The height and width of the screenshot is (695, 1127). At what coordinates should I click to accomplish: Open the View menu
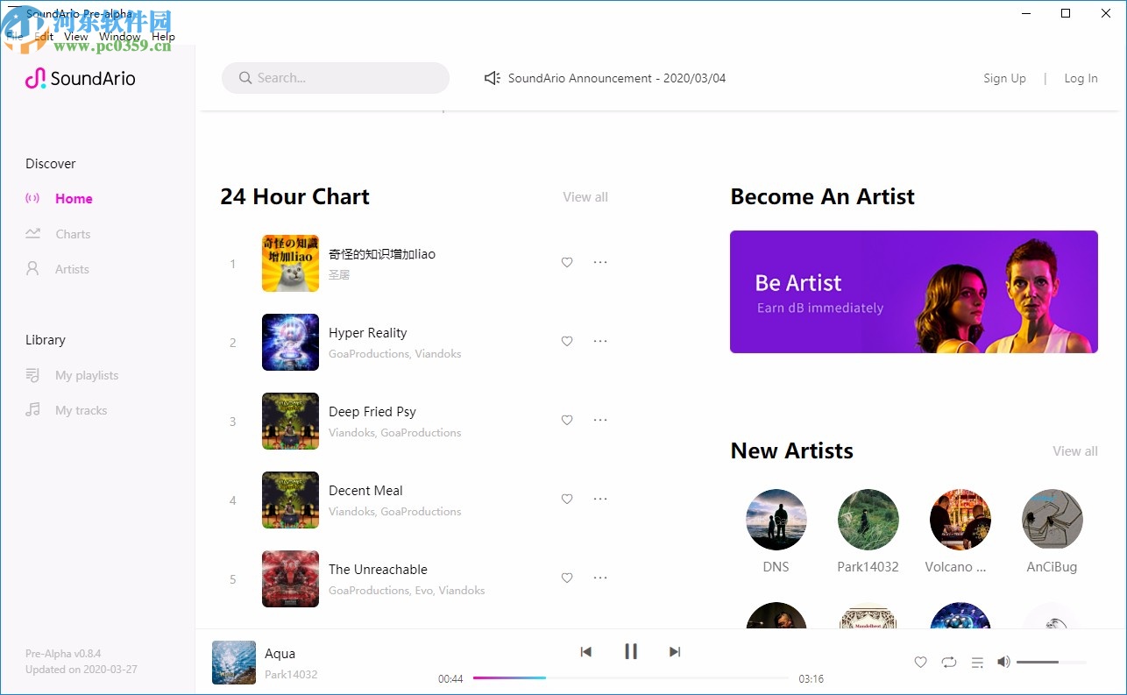(76, 37)
